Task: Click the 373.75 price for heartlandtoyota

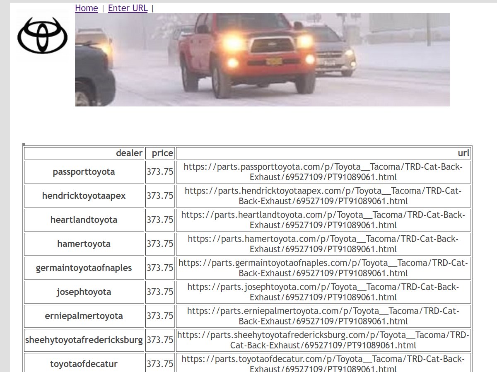Action: [x=160, y=220]
